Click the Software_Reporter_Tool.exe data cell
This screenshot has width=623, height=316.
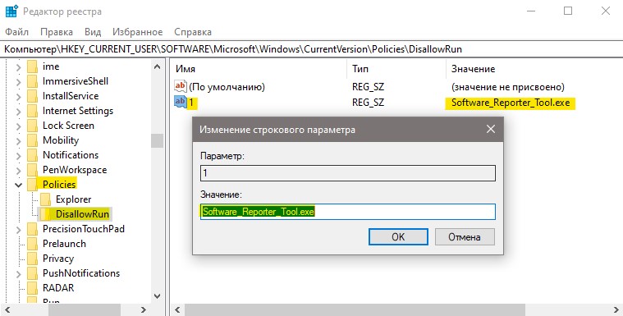click(x=511, y=103)
